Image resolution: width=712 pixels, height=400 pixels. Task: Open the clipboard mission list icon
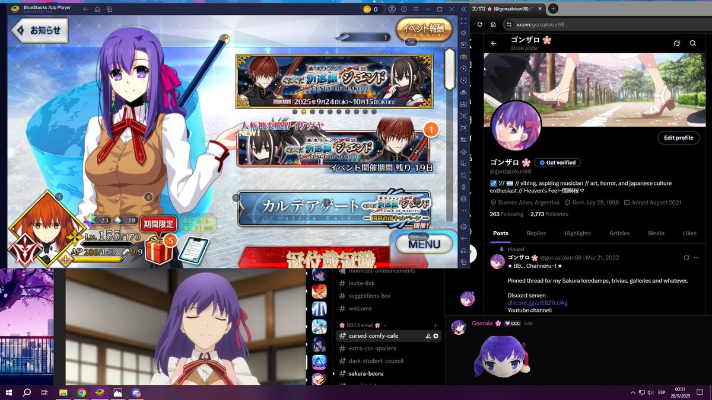[193, 249]
